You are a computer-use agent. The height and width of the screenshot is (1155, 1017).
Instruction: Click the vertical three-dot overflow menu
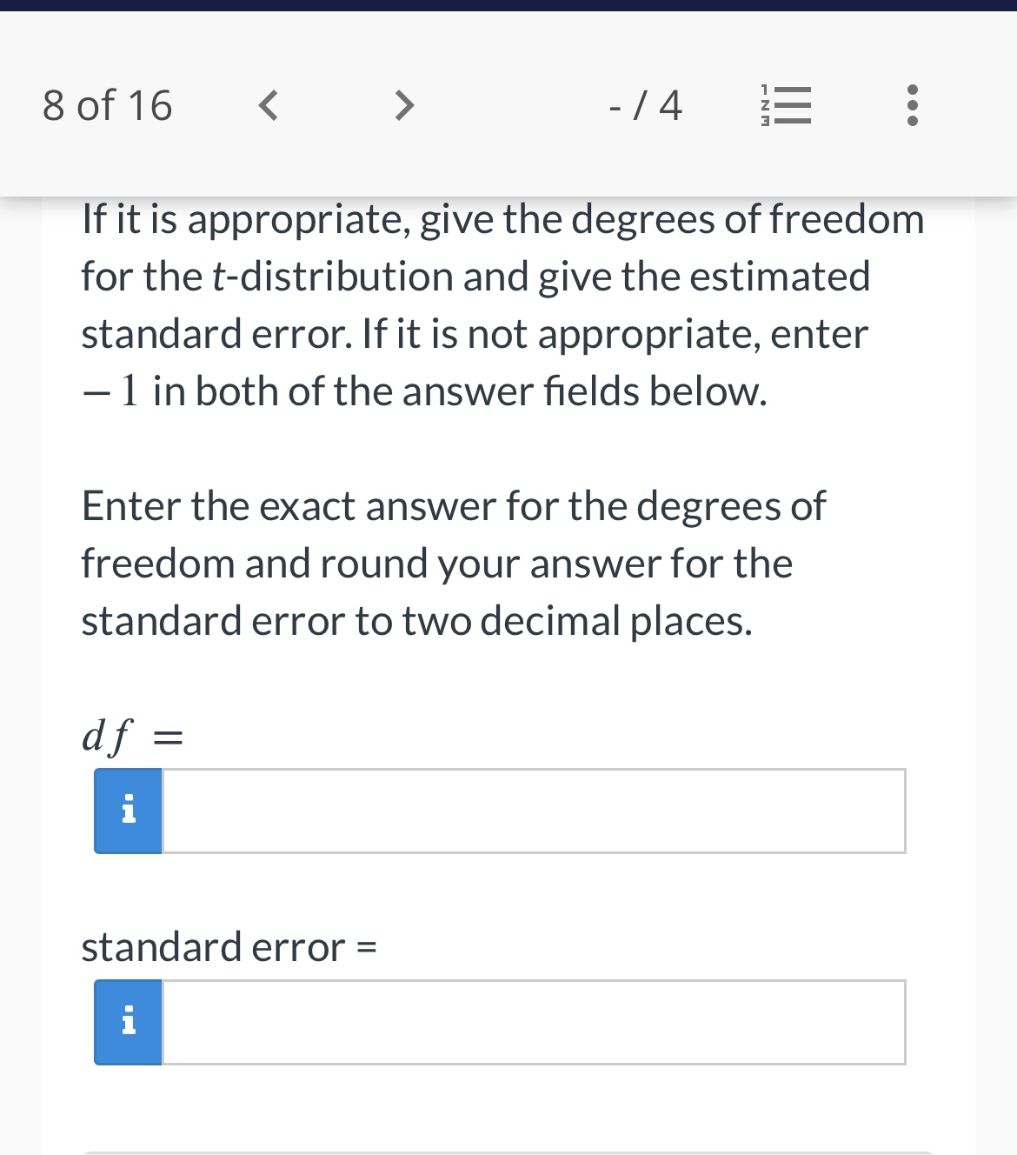(x=912, y=105)
